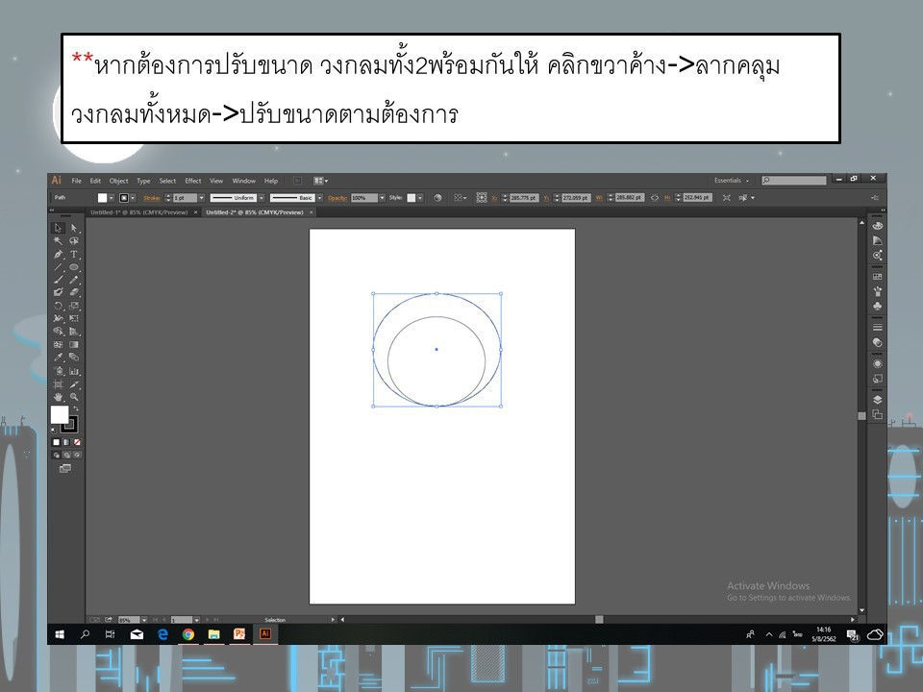Select the Paintbrush tool
Image resolution: width=923 pixels, height=692 pixels.
(58, 280)
